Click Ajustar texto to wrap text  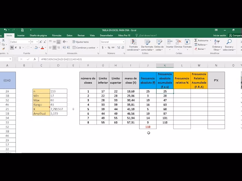[x=81, y=42]
